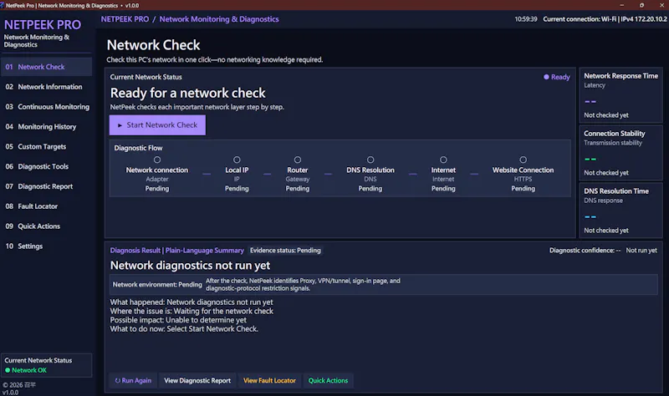Click the Network Response Time card

tap(620, 95)
